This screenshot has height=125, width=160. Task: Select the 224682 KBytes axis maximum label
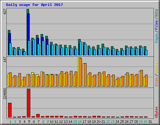coord(5,93)
